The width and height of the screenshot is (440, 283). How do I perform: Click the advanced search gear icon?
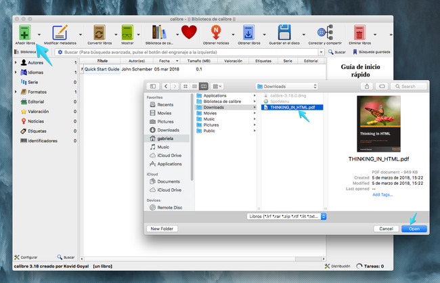60,52
